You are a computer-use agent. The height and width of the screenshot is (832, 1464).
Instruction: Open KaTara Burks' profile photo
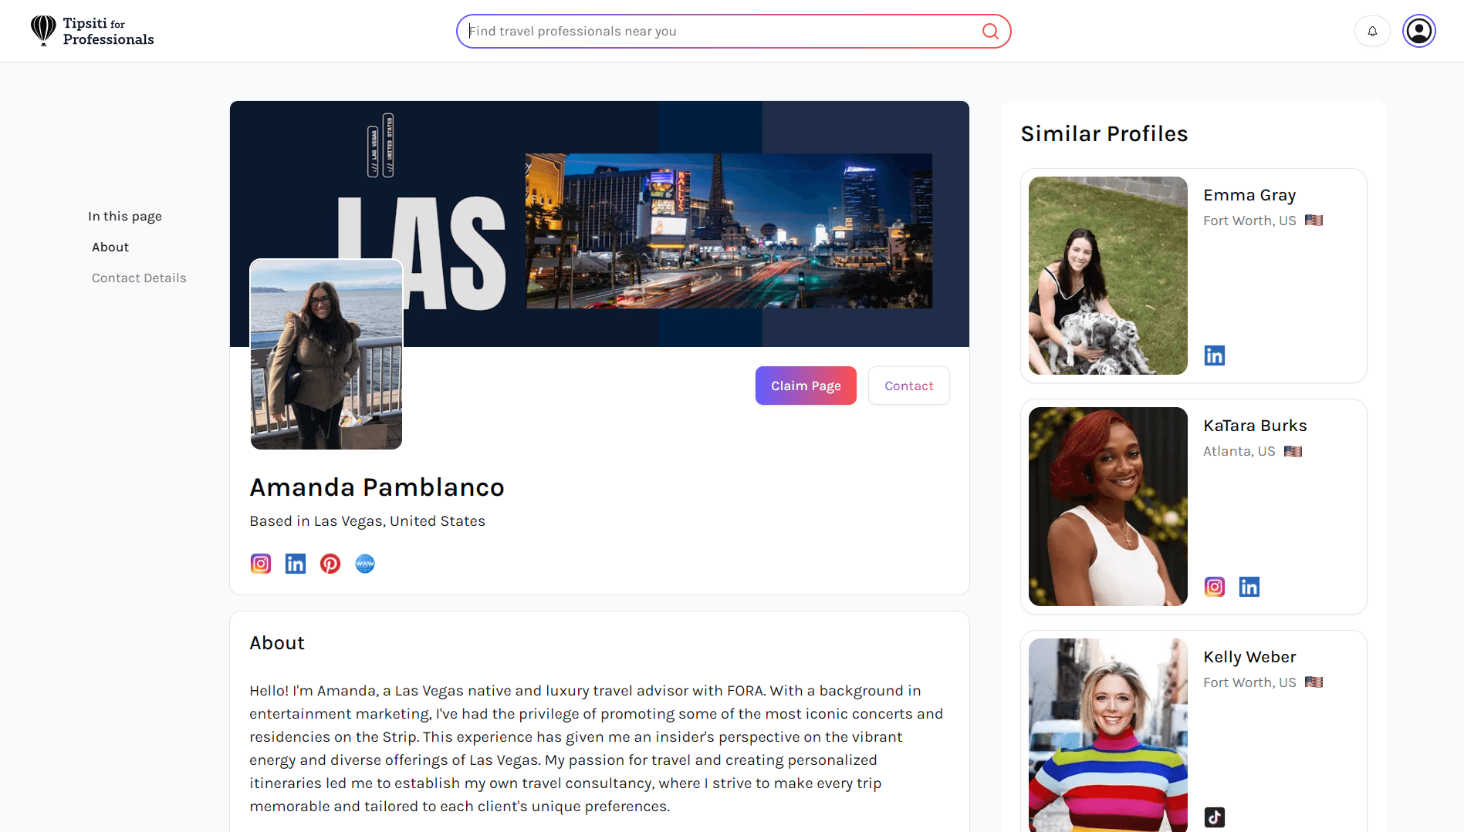[x=1107, y=507]
